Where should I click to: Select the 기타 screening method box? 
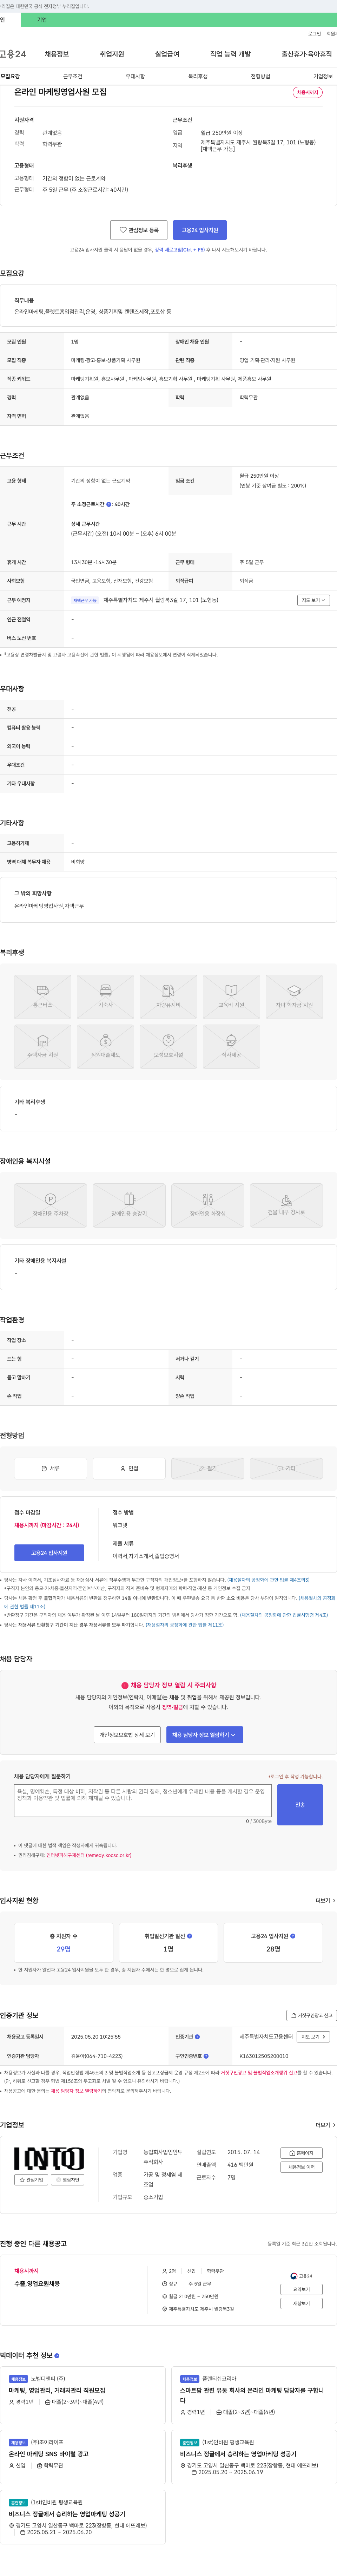286,1468
